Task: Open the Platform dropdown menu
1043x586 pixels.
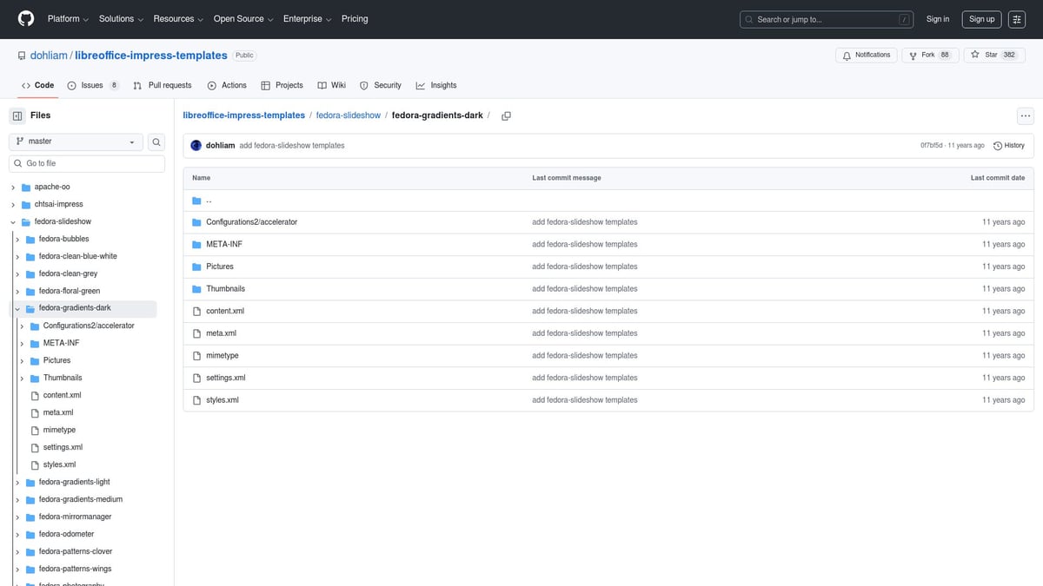Action: click(68, 18)
